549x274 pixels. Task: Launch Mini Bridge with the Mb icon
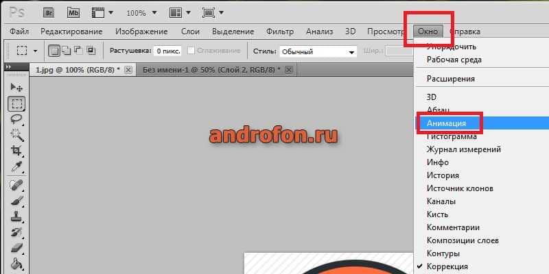pos(73,13)
